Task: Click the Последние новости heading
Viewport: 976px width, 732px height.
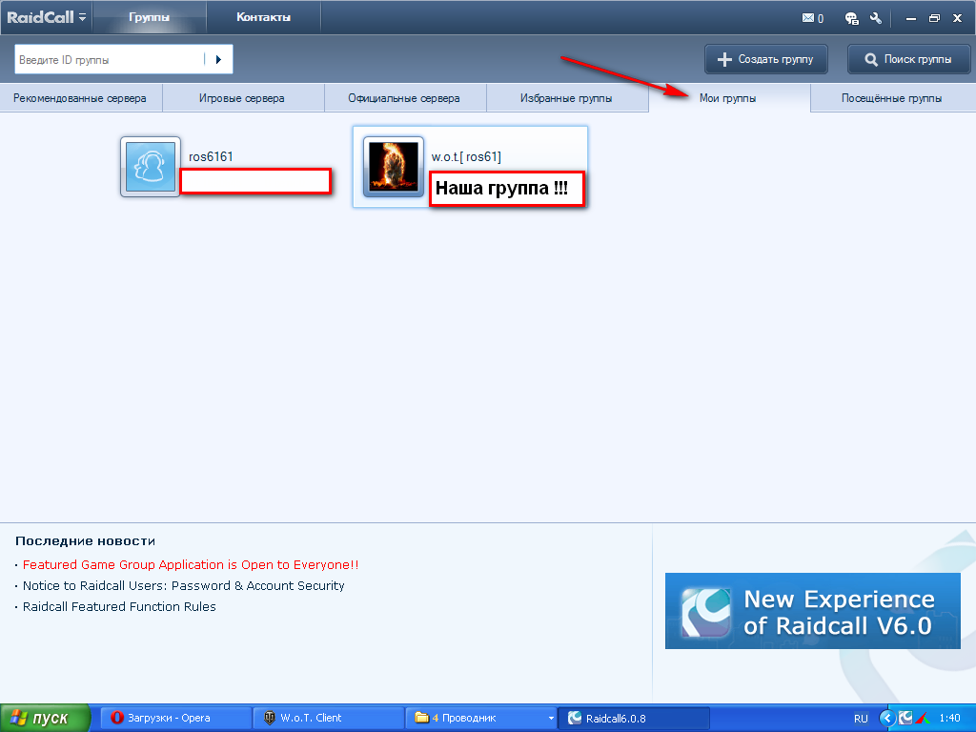Action: point(85,541)
